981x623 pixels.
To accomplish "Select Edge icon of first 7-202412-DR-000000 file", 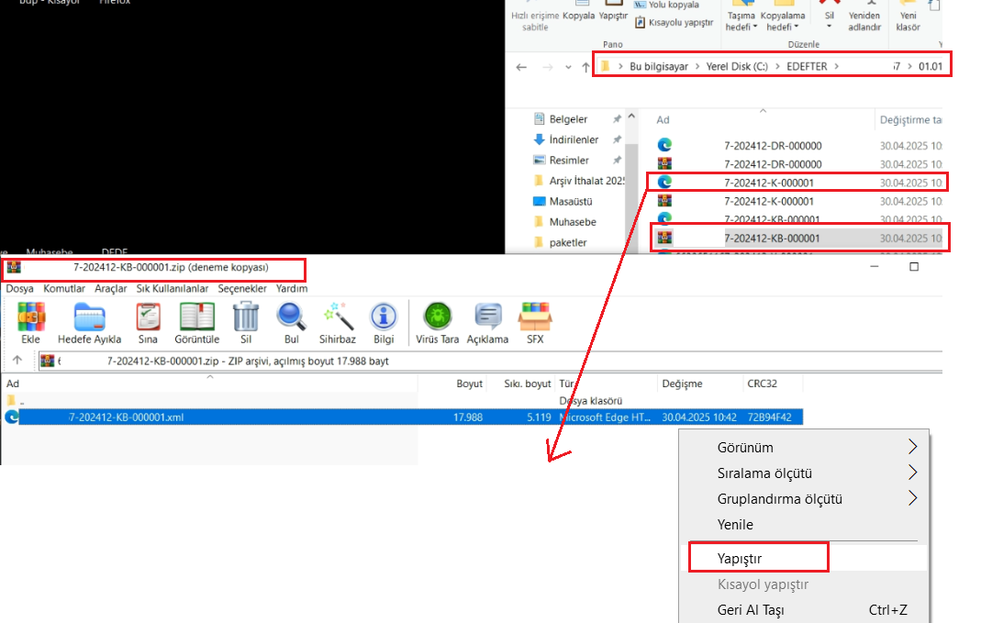I will pyautogui.click(x=664, y=145).
